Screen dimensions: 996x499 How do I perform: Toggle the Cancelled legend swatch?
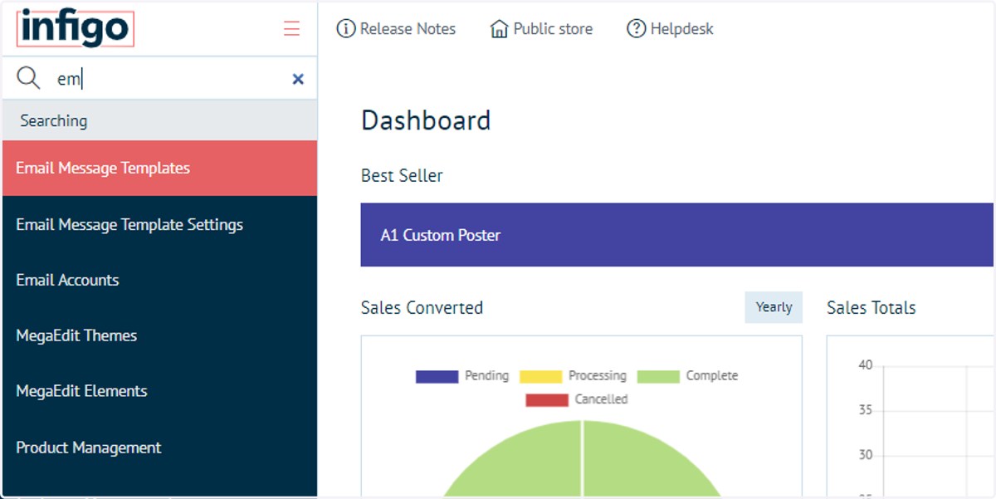point(547,400)
